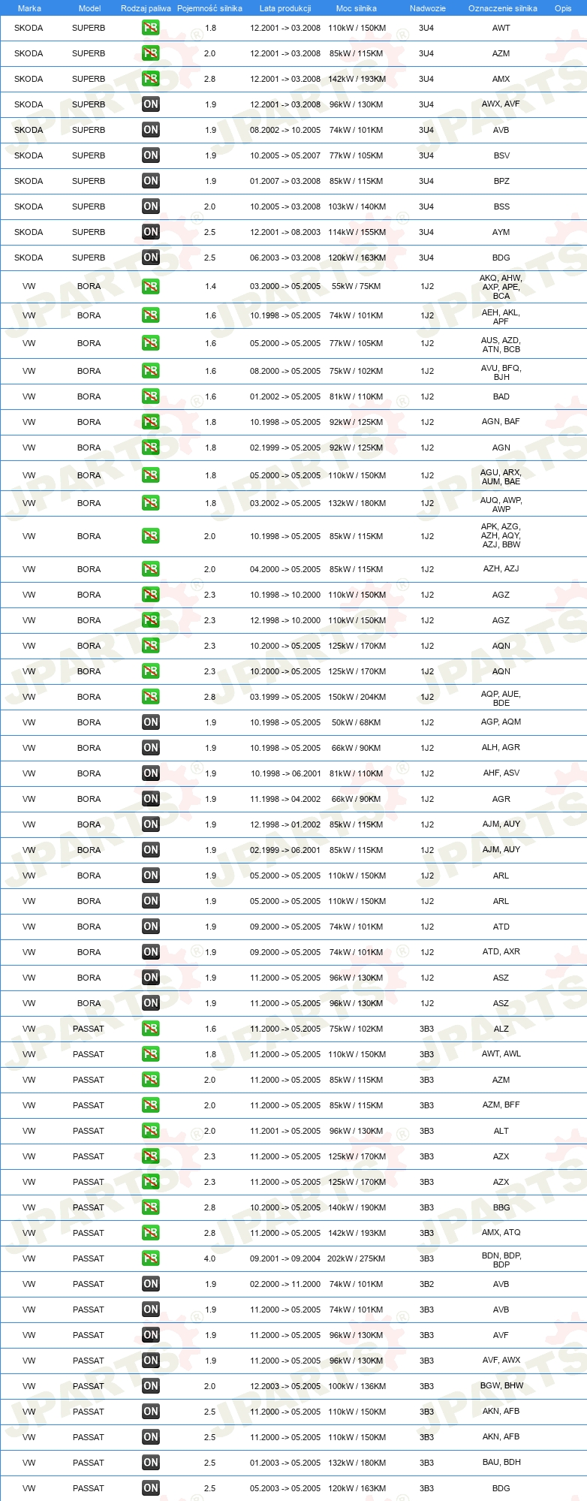This screenshot has height=1501, width=587.
Task: Click the PB fuel icon in Skoda Superb AZM row
Action: click(x=151, y=53)
